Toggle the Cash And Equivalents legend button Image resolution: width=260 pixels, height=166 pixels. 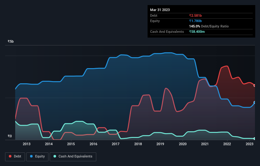pos(73,157)
